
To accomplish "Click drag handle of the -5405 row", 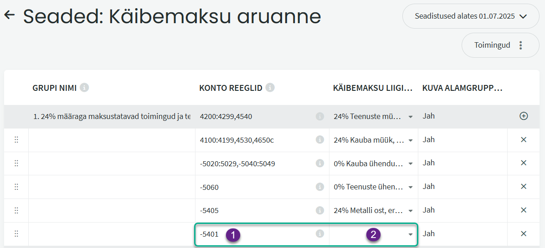I will coord(16,210).
